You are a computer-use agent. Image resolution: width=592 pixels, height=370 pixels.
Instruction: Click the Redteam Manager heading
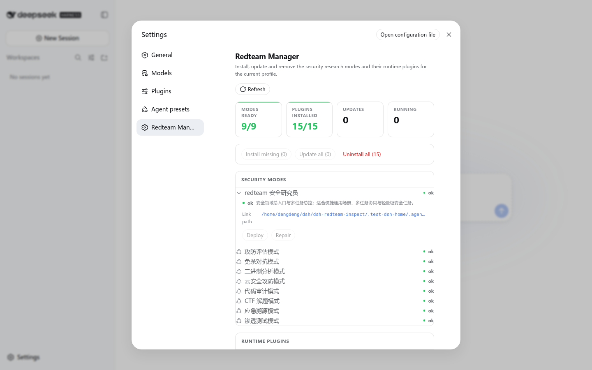coord(267,57)
